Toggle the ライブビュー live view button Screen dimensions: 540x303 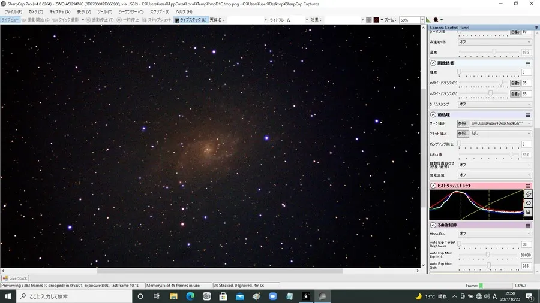coord(10,20)
